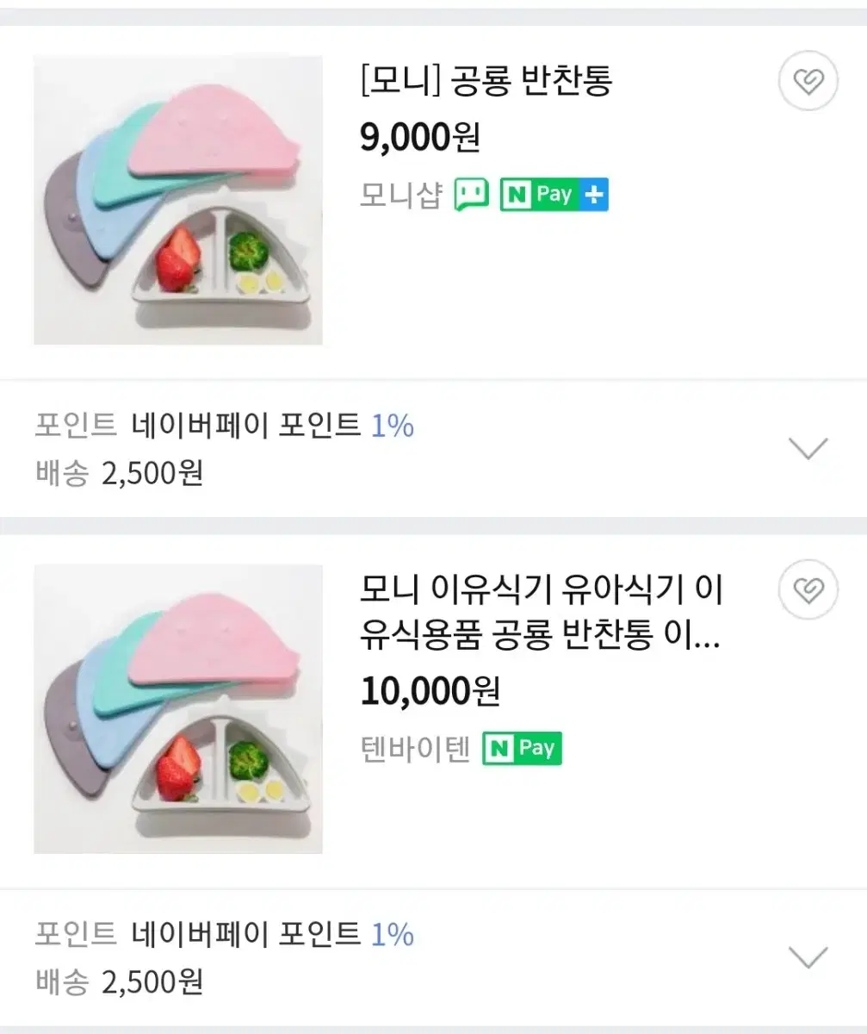Favorite the 공룡 반찬통 9,000원 product with heart

coord(808,82)
